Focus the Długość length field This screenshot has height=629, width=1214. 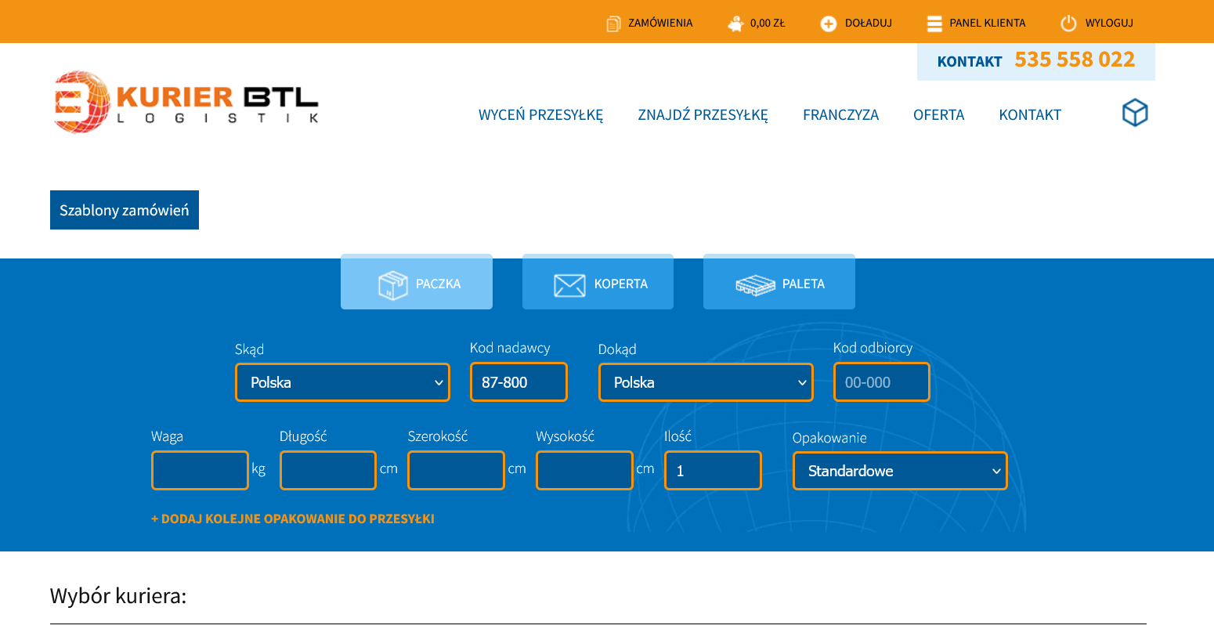point(328,470)
